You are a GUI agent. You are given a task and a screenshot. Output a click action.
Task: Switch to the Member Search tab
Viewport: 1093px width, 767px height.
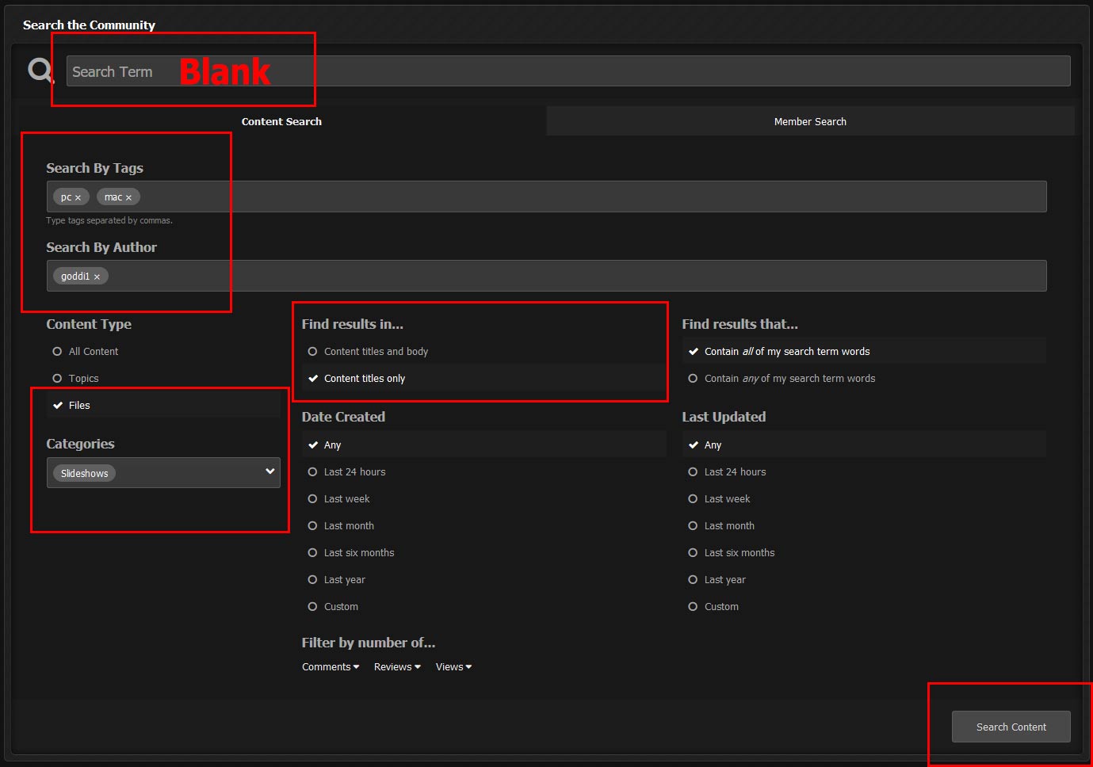(x=810, y=122)
